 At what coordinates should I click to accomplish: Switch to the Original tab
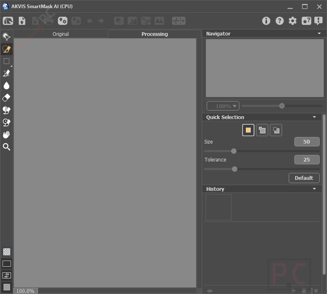(61, 34)
